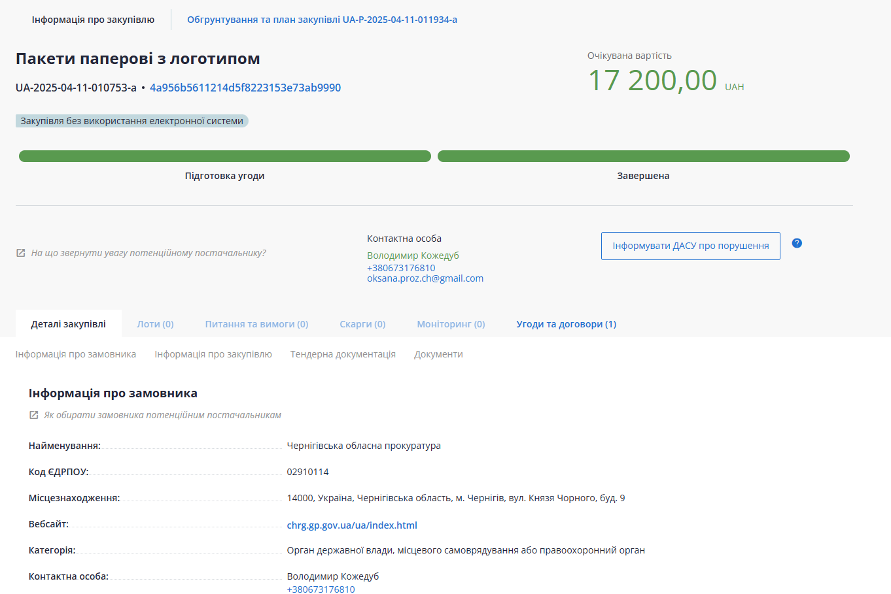
Task: Click the Підготовка угоди progress bar
Action: click(x=224, y=156)
